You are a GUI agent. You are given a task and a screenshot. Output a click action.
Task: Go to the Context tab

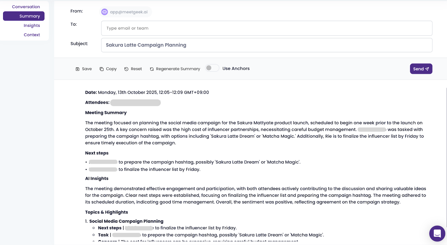tap(32, 35)
